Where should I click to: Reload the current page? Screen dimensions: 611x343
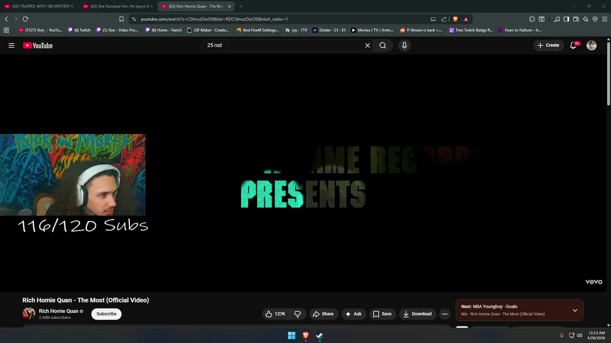pyautogui.click(x=25, y=19)
